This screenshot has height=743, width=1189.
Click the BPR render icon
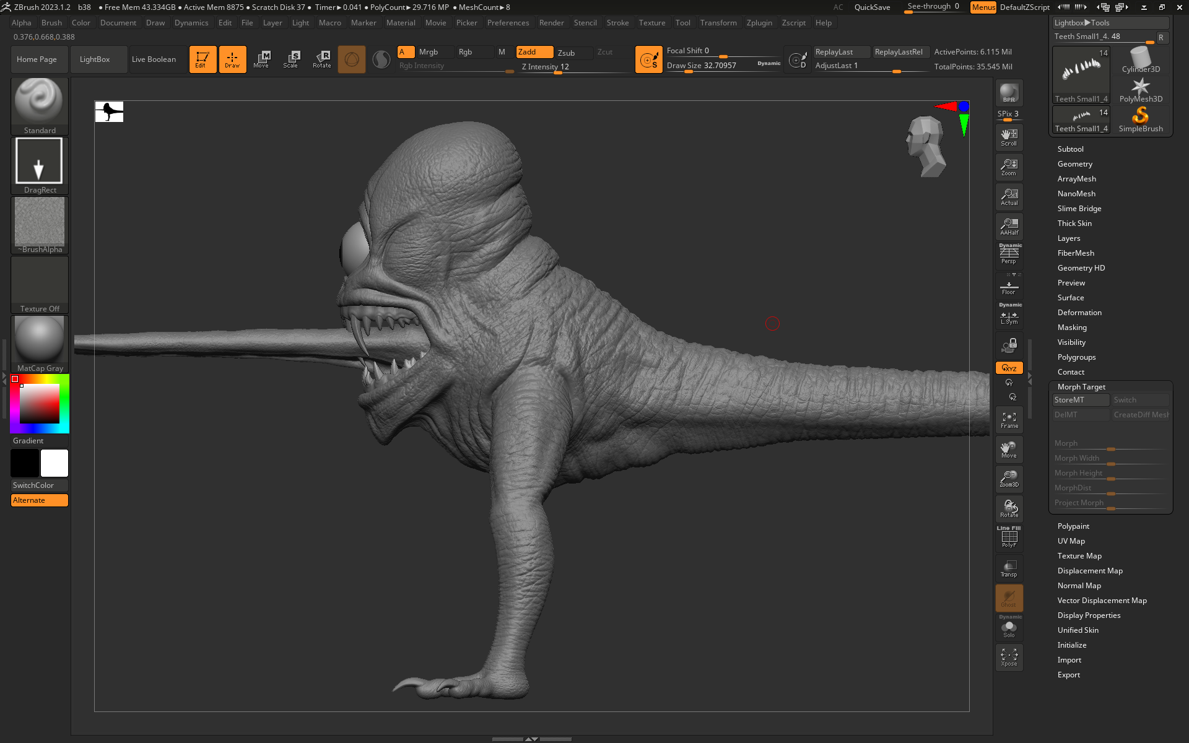1009,93
